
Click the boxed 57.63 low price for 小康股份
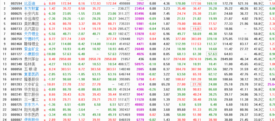click(x=212, y=54)
